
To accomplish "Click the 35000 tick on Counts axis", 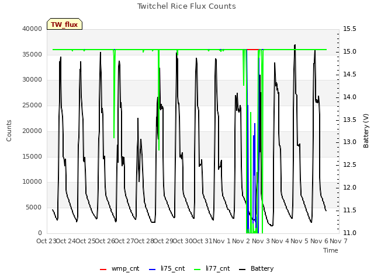I will coord(32,54).
